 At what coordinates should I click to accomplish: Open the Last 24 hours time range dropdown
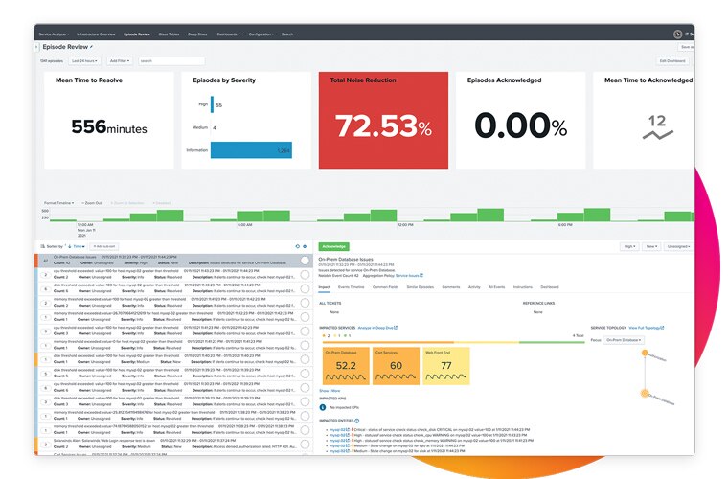84,60
